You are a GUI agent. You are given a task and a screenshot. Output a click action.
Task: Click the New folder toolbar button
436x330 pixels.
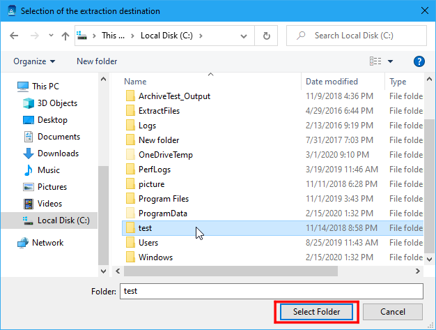(x=97, y=61)
